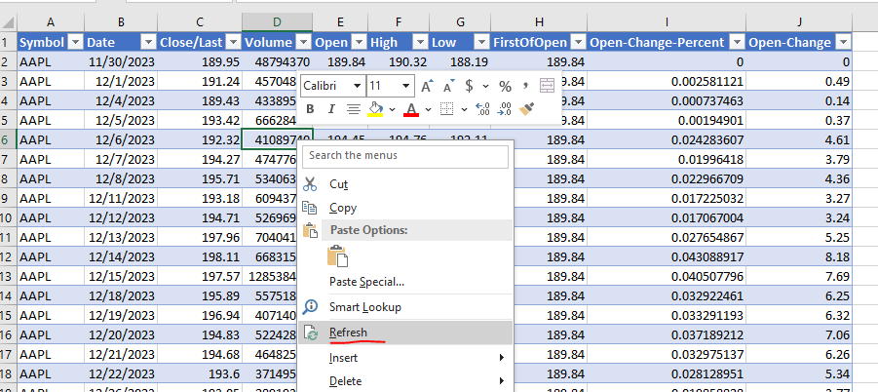The image size is (878, 392).
Task: Expand borders dropdown arrow
Action: point(464,109)
